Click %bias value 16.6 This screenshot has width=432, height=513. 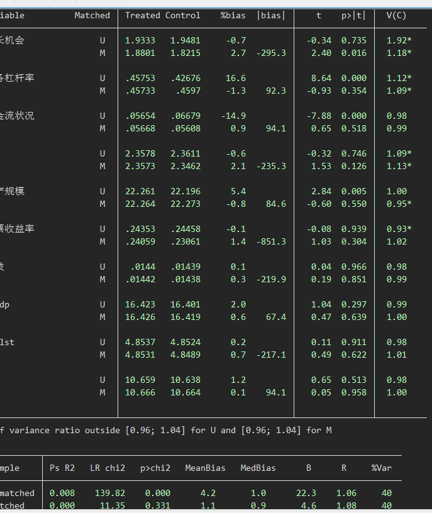pyautogui.click(x=236, y=78)
